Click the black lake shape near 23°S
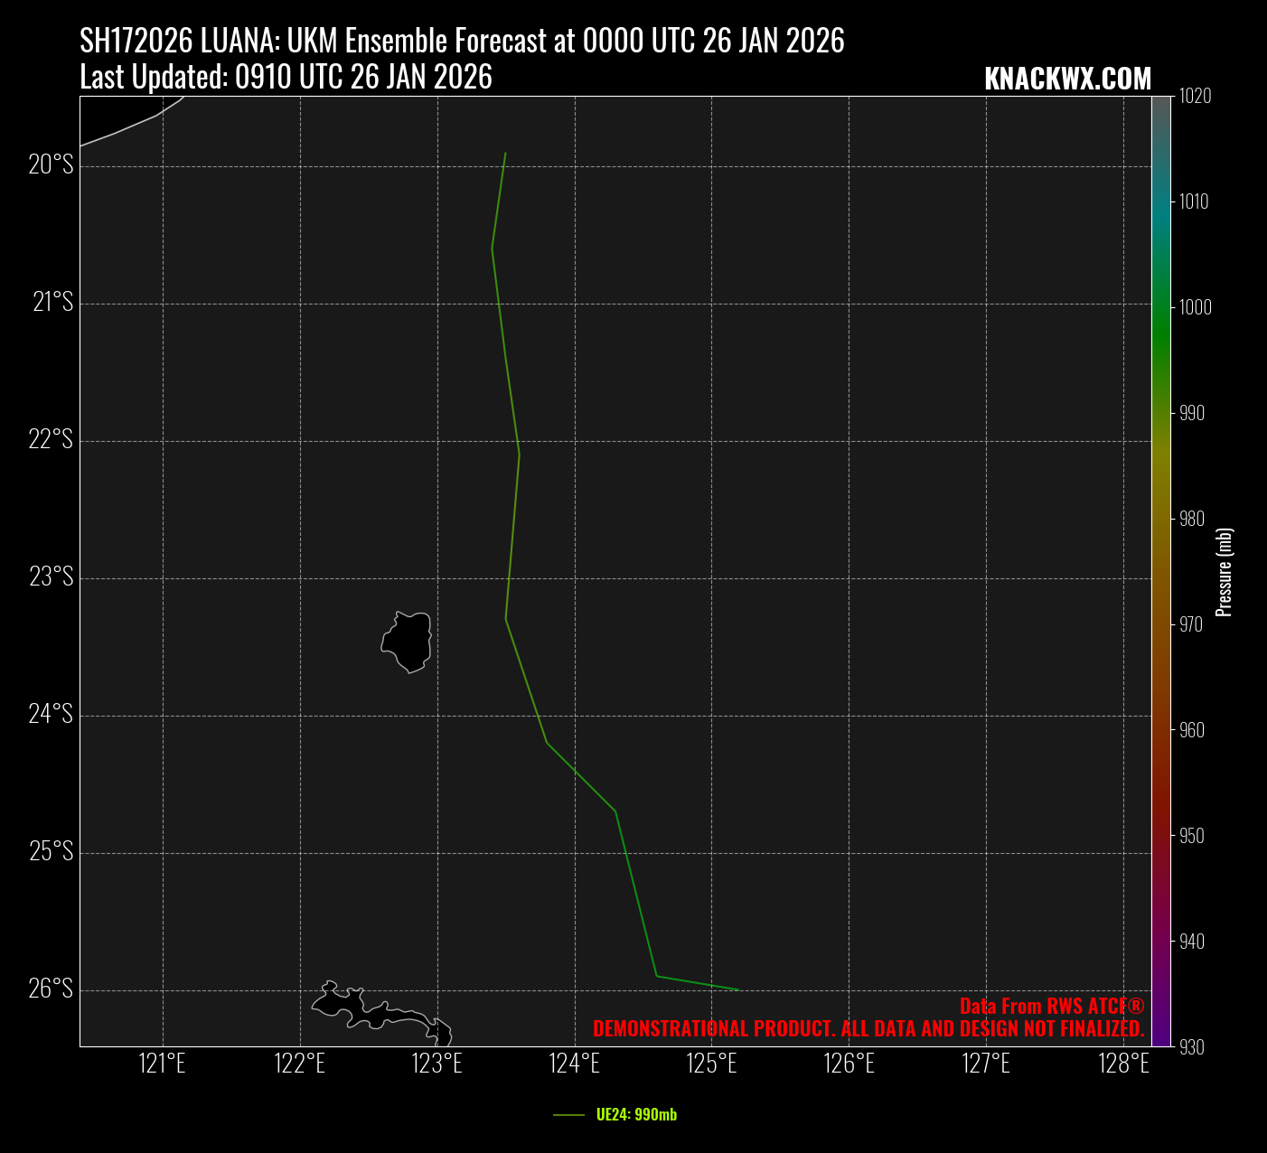This screenshot has width=1267, height=1153. (x=408, y=642)
